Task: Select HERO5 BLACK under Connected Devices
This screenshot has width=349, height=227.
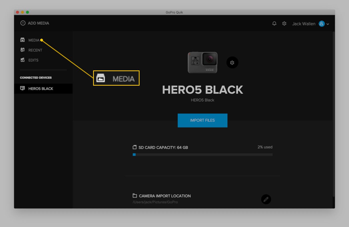Action: (43, 89)
